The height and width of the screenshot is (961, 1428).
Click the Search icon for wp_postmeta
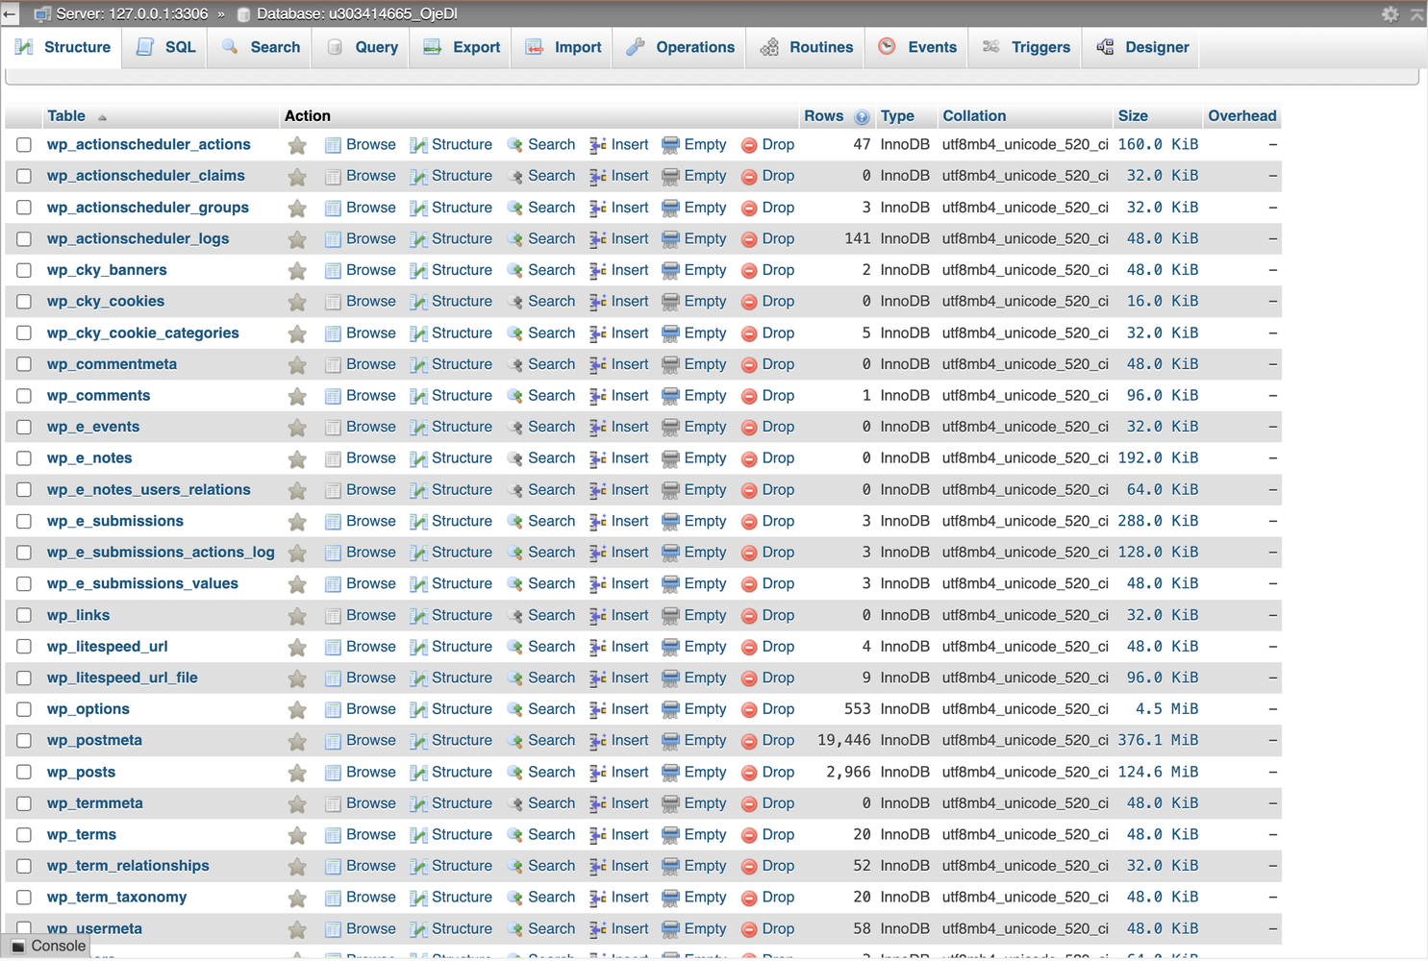(514, 741)
